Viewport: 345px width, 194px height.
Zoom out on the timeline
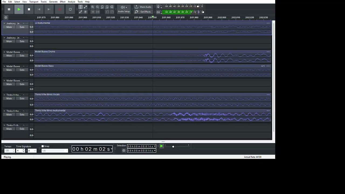(98, 7)
